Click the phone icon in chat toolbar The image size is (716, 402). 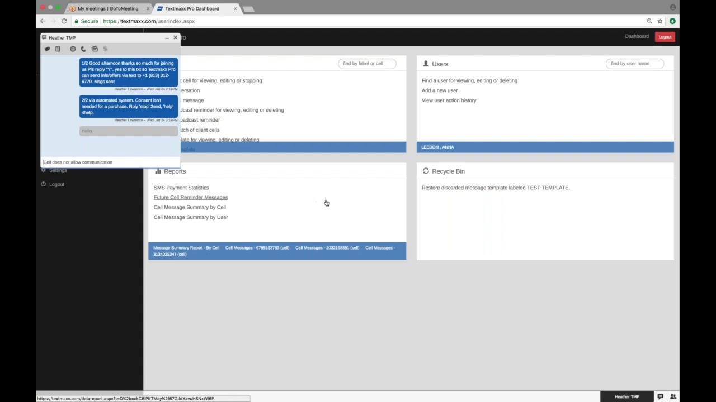pyautogui.click(x=83, y=49)
